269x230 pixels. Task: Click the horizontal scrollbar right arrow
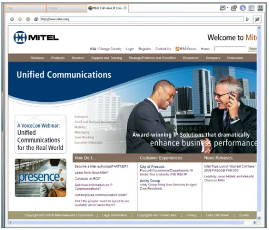tap(254, 222)
